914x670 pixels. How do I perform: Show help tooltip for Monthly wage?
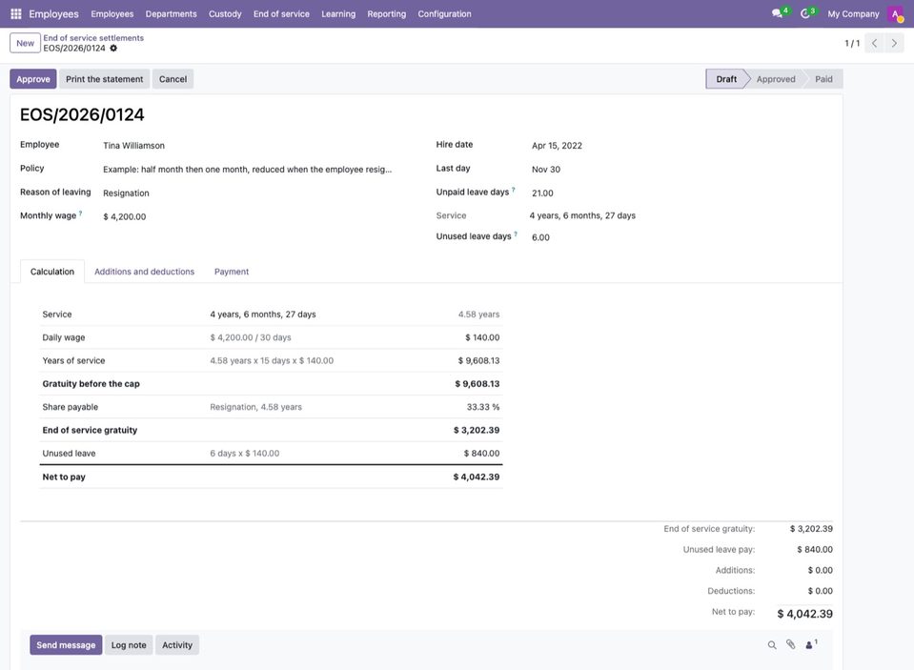pos(80,213)
